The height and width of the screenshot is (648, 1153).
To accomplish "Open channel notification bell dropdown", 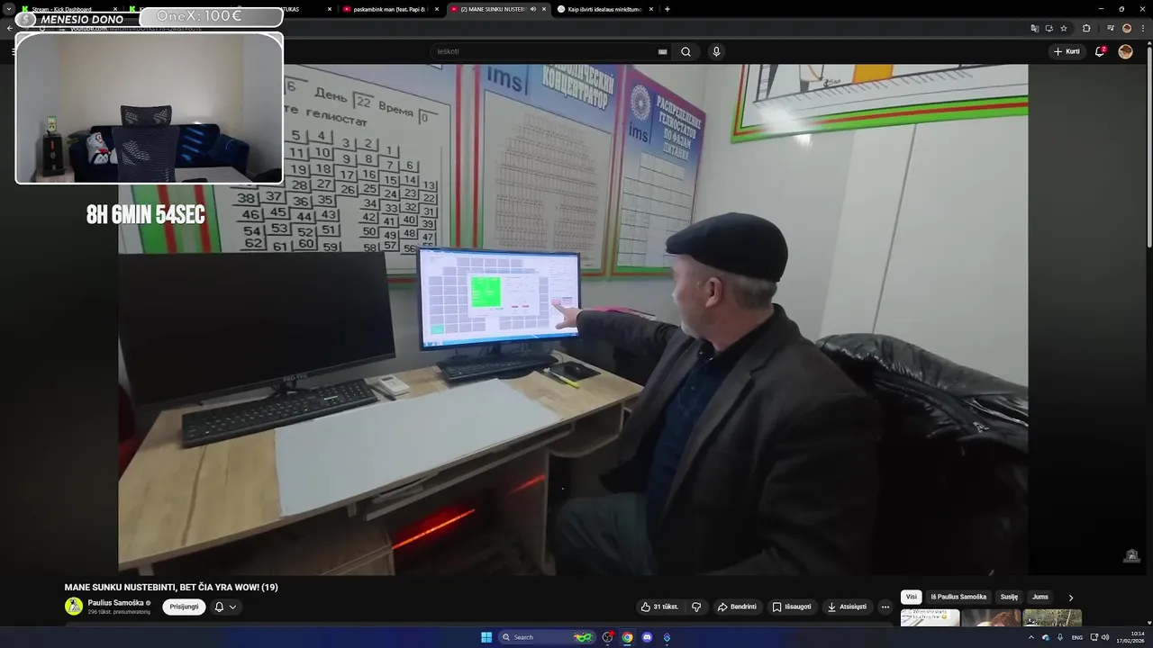I will [225, 607].
